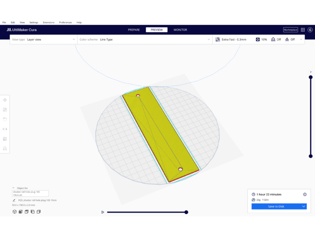Collapse the Object list section
Viewport: 315px width, 236px height.
[14, 188]
